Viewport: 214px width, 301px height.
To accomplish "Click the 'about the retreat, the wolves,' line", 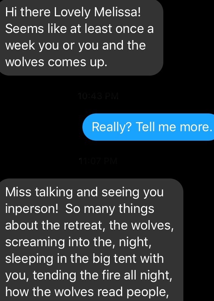I will [x=90, y=225].
